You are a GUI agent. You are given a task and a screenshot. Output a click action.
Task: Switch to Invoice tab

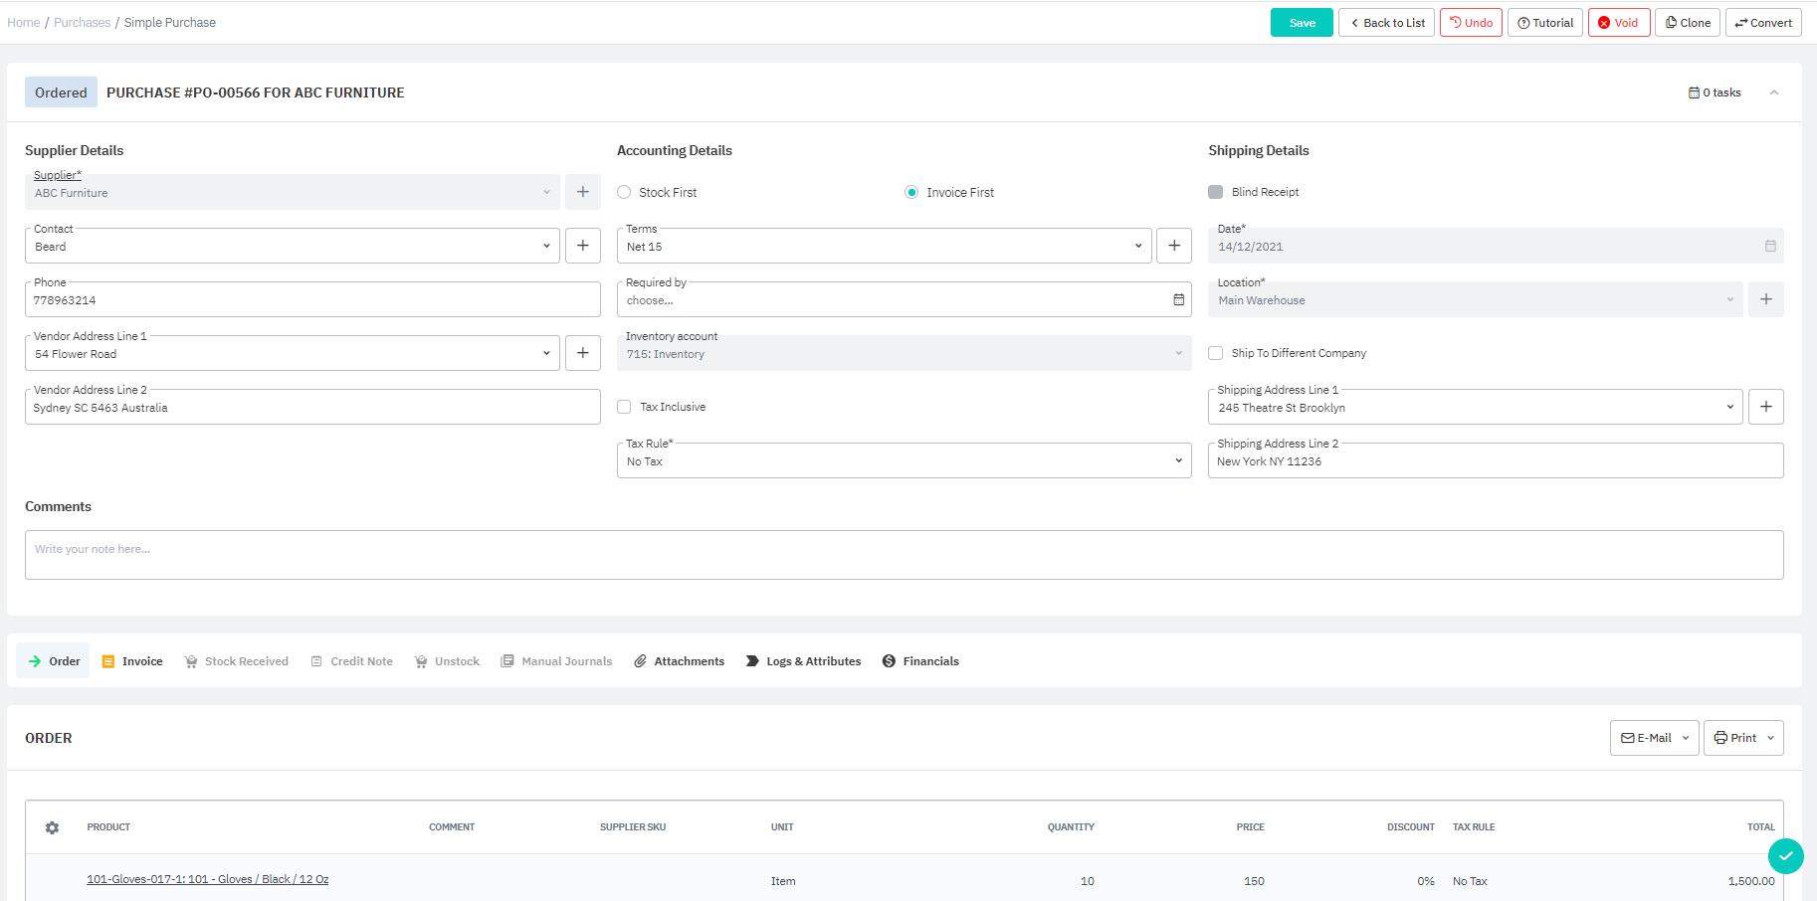tap(132, 661)
